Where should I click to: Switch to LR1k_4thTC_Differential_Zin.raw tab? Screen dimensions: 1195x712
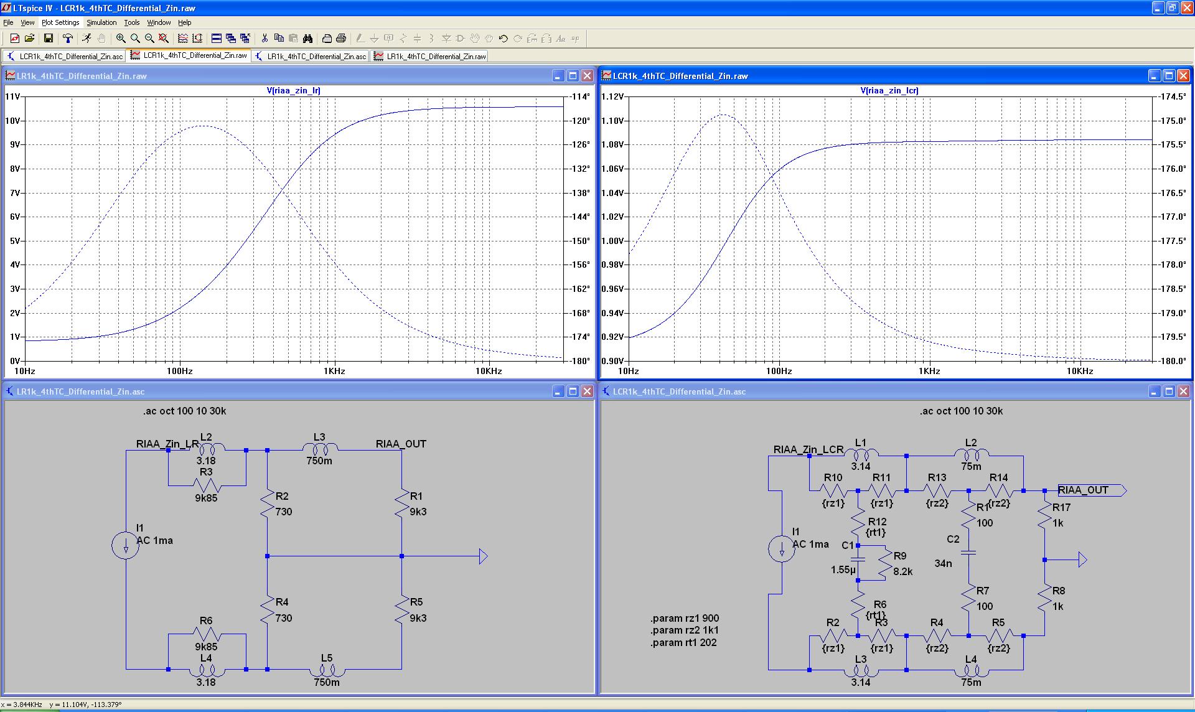pyautogui.click(x=429, y=56)
